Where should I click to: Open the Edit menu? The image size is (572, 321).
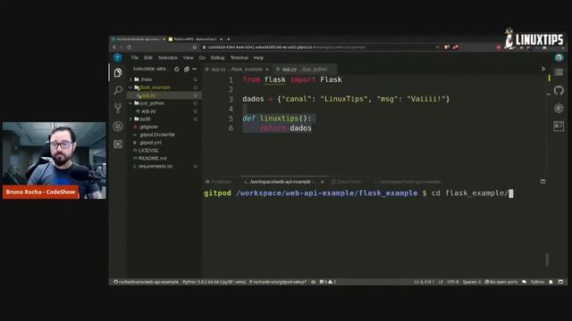[148, 57]
